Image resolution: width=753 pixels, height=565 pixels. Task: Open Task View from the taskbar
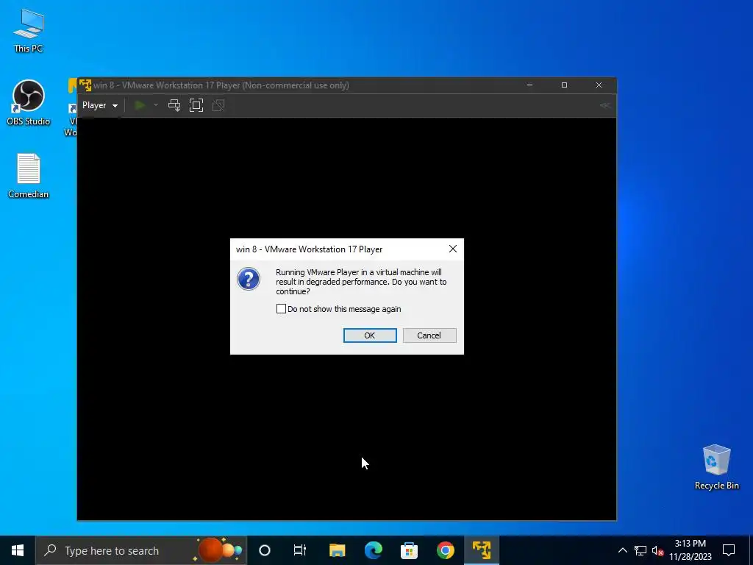point(300,550)
